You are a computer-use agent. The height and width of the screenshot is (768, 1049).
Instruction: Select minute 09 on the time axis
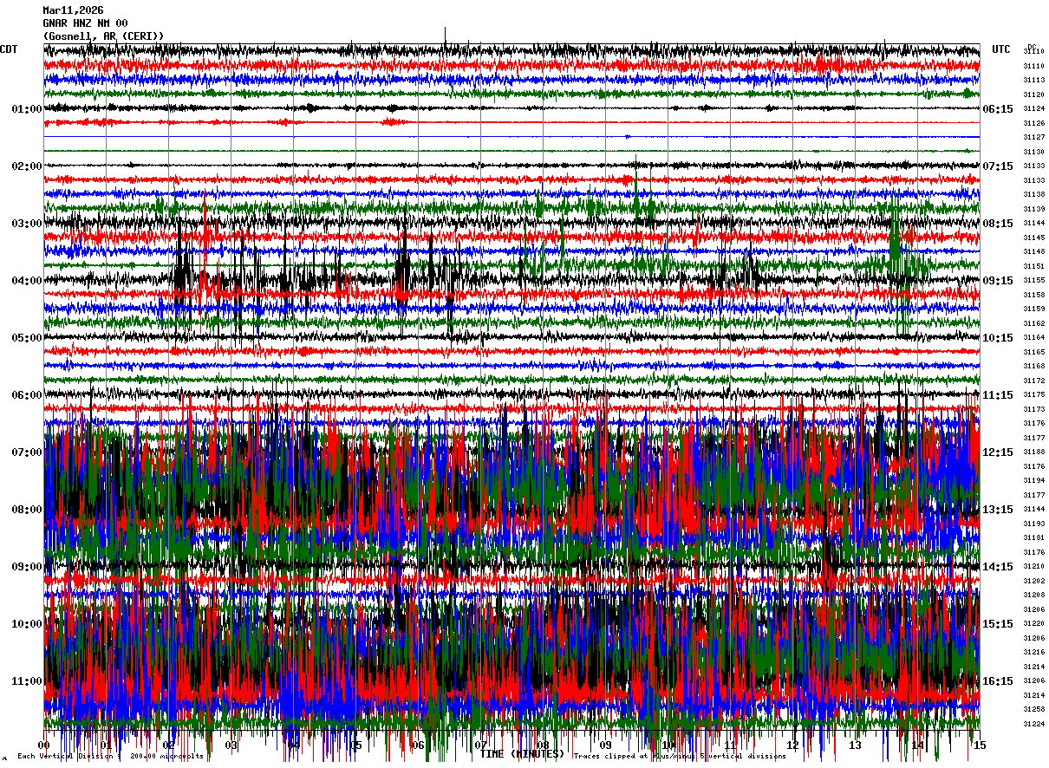pos(606,745)
